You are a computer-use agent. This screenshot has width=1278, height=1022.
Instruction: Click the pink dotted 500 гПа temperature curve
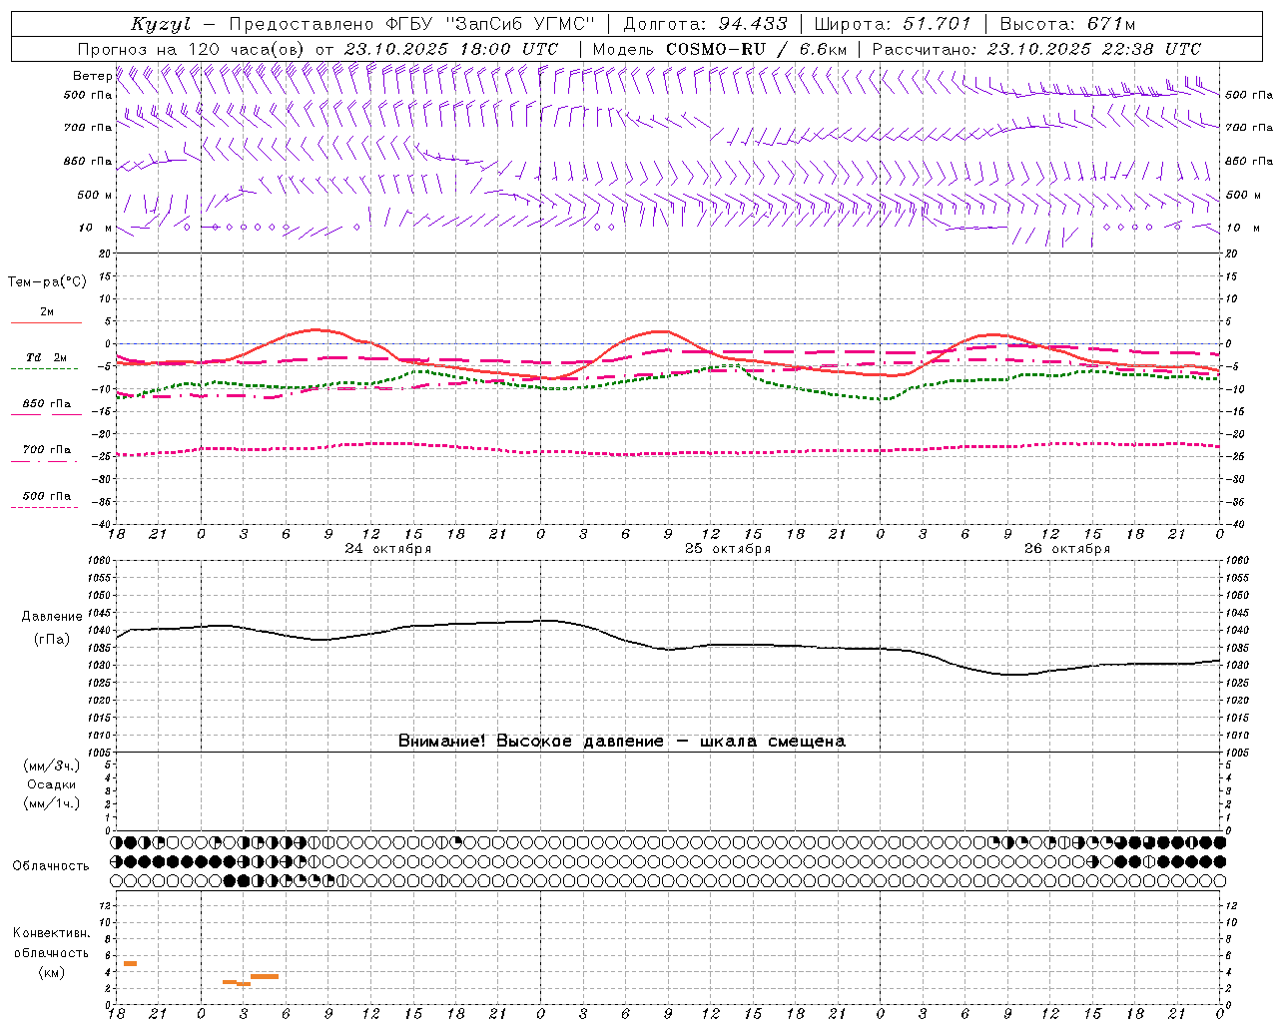(669, 453)
